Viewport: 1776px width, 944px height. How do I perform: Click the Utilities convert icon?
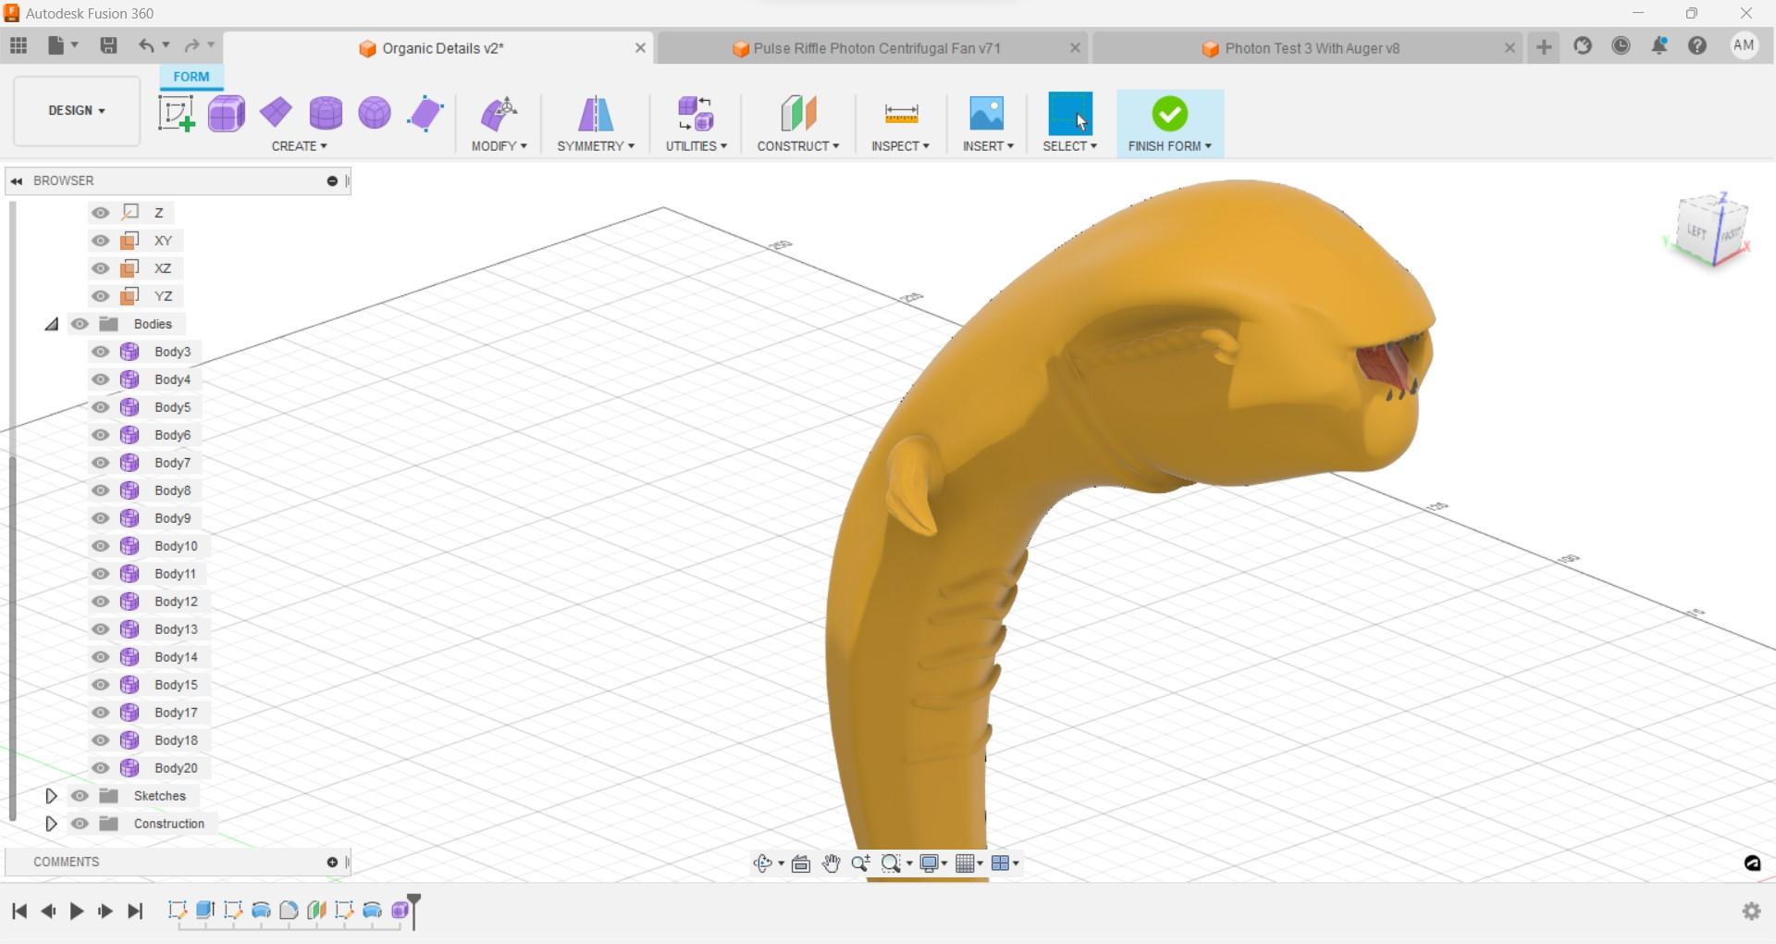point(696,114)
